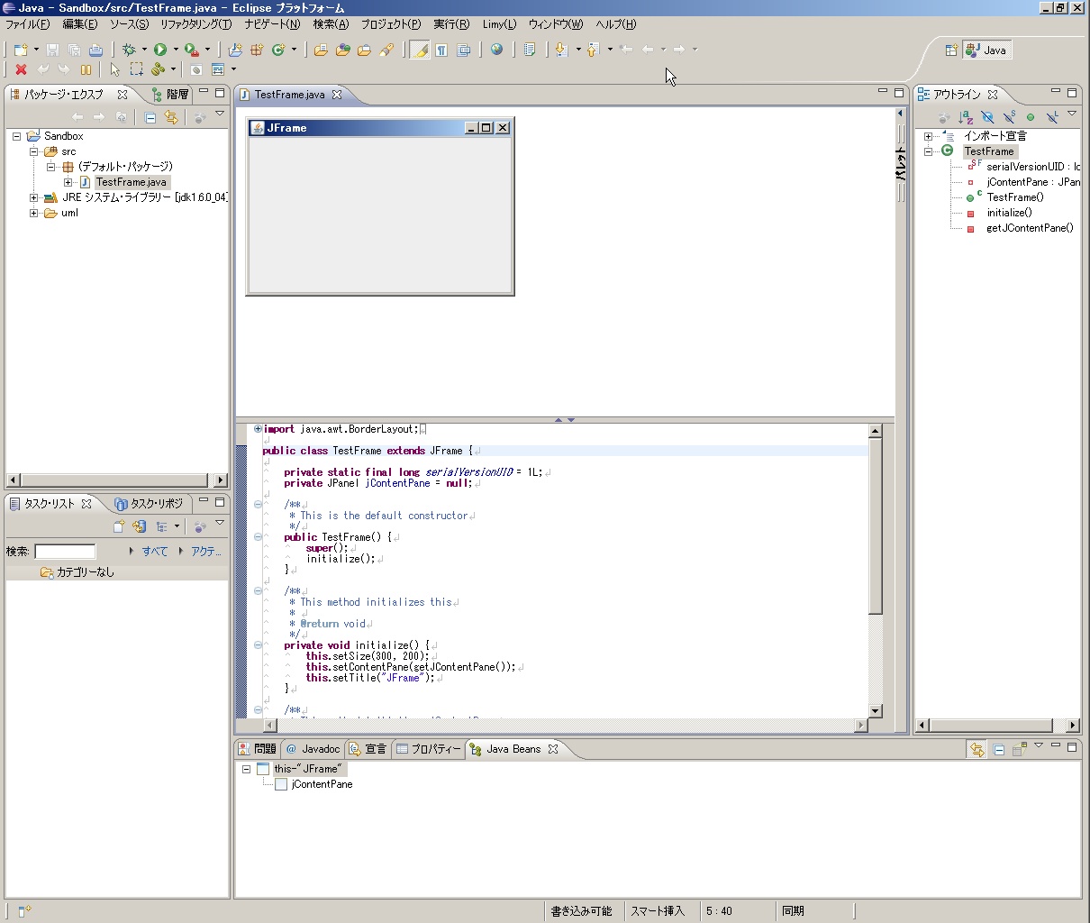Click the code editor vertical scrollbar thumb
Image resolution: width=1090 pixels, height=923 pixels.
point(875,527)
